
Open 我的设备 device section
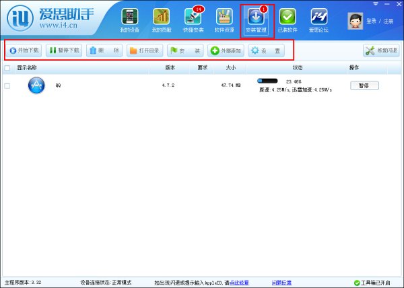129,21
